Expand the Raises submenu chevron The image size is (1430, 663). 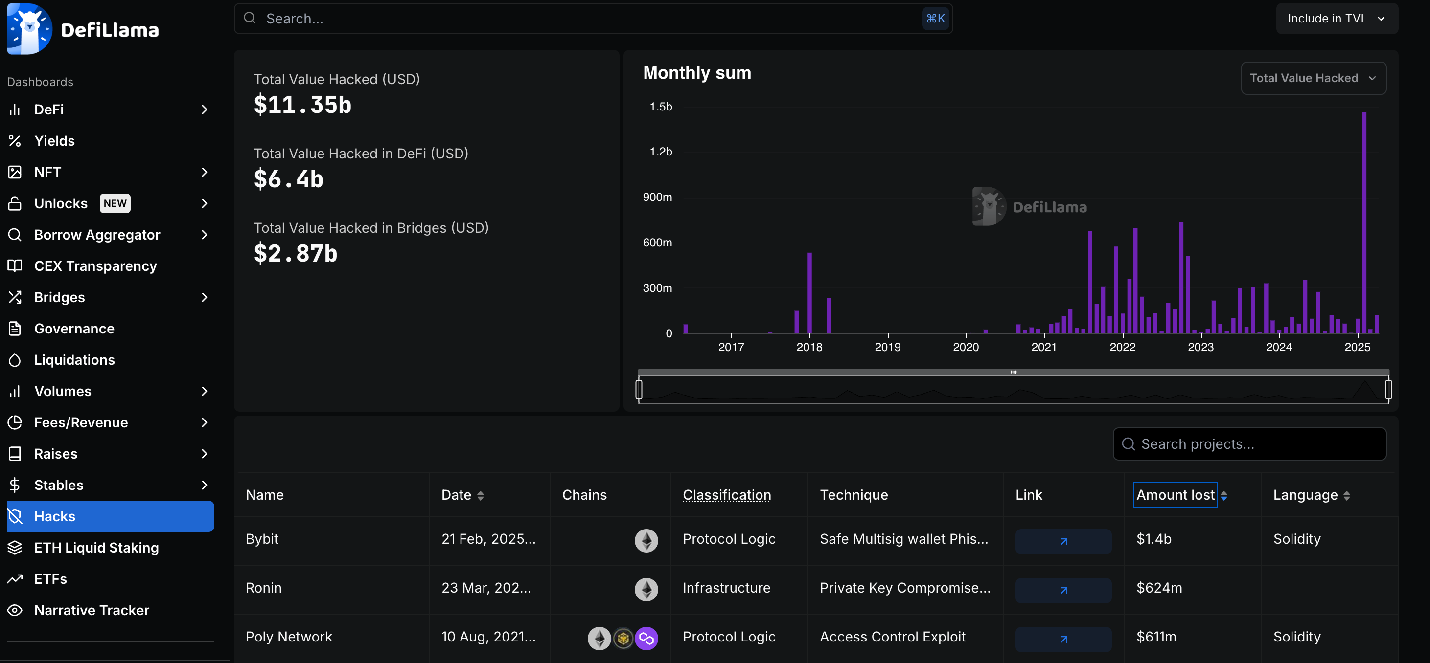click(x=204, y=454)
